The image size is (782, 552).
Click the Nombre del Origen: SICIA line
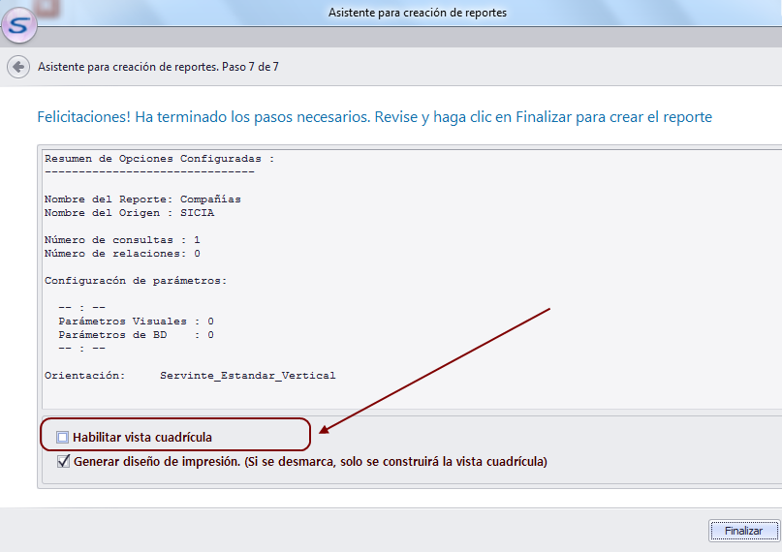pyautogui.click(x=129, y=213)
